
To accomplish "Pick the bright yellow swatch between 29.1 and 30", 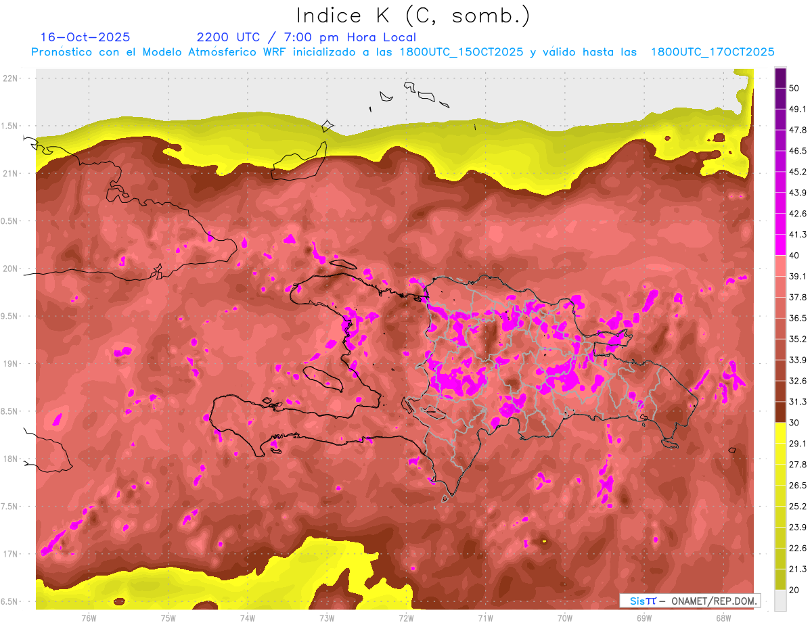I will click(x=780, y=433).
